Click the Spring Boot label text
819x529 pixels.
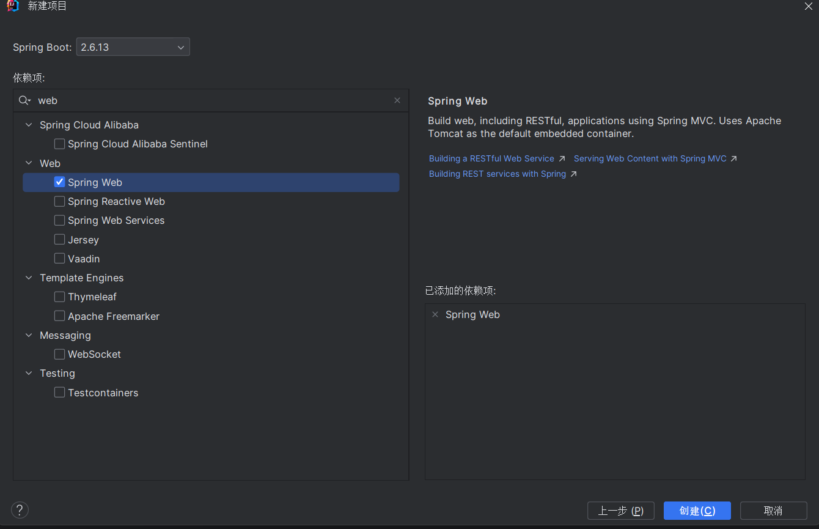(42, 47)
